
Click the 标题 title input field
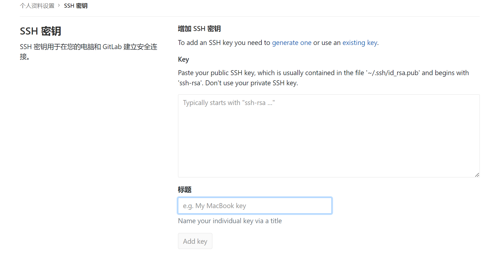click(x=255, y=206)
